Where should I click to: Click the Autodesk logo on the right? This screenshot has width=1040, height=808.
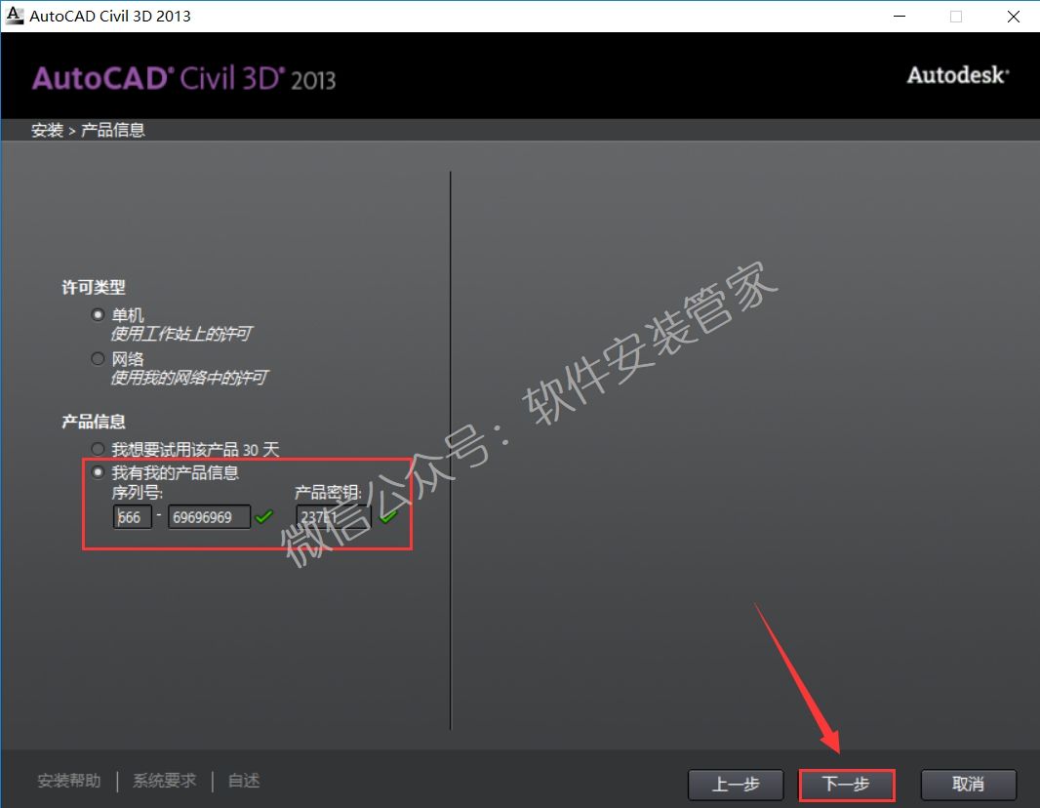957,74
